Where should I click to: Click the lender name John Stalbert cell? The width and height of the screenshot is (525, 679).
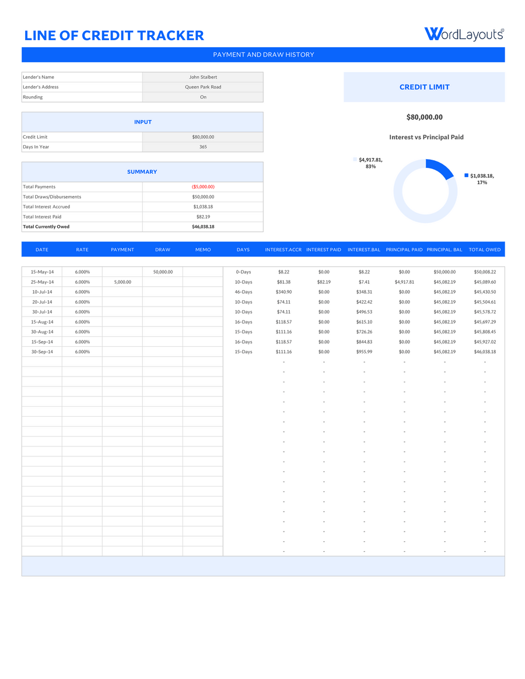click(x=202, y=76)
